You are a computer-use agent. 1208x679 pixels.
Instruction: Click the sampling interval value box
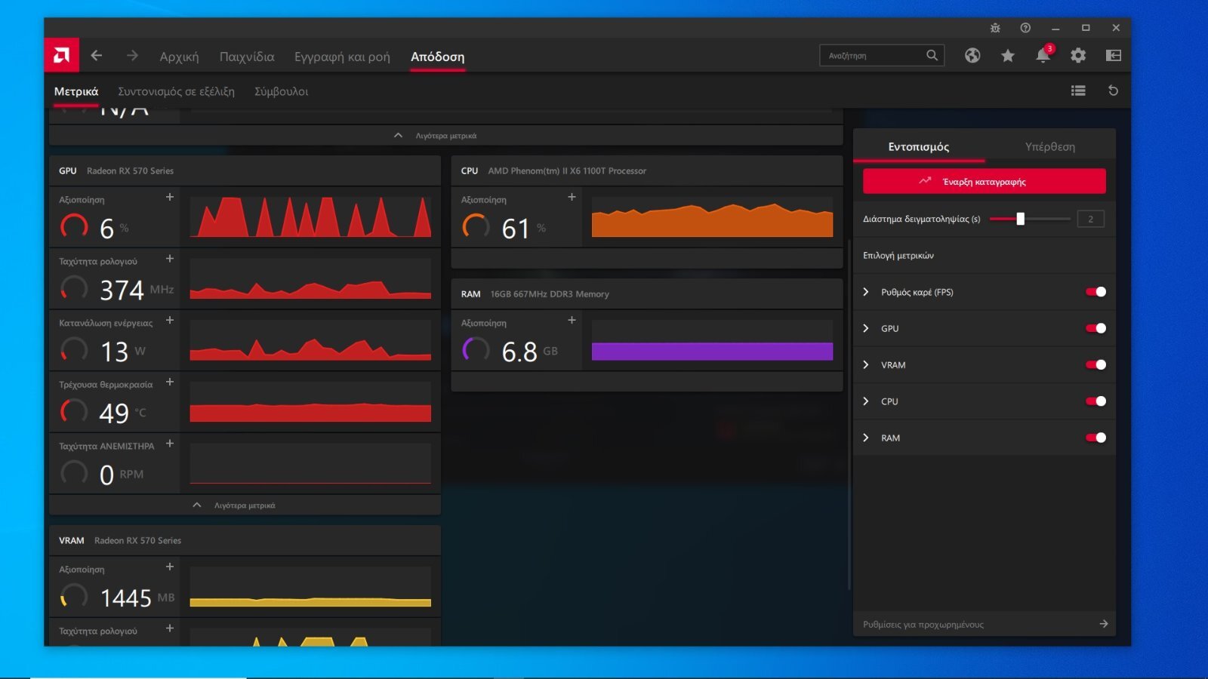point(1090,219)
